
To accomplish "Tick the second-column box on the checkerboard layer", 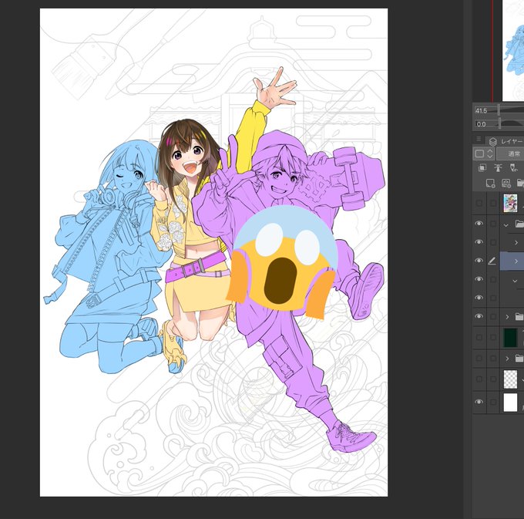I will [493, 379].
